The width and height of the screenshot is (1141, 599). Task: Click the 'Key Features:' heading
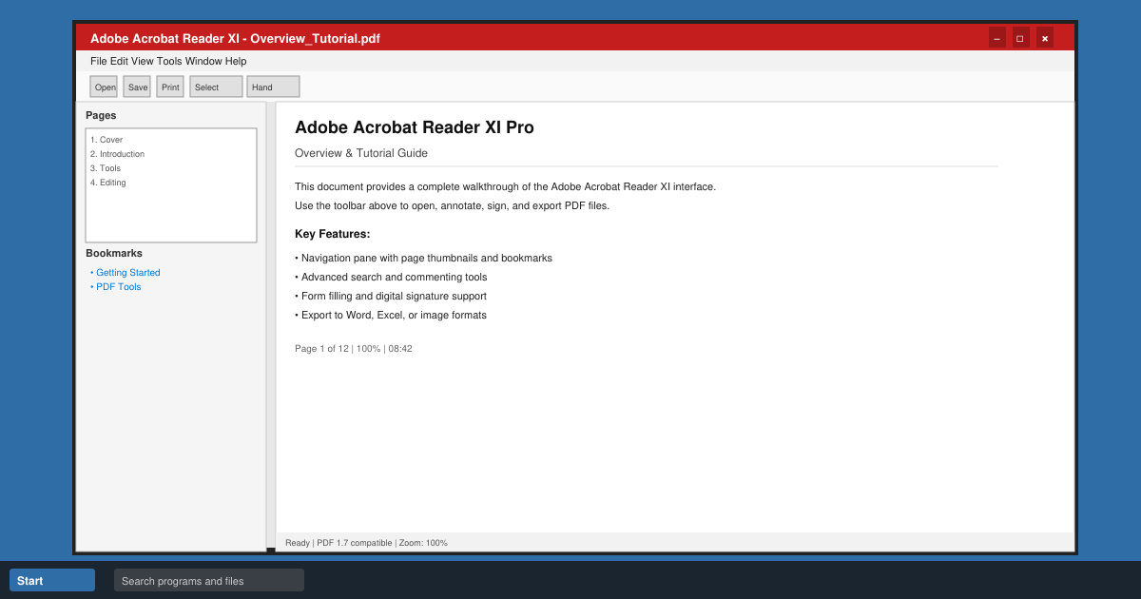[333, 234]
